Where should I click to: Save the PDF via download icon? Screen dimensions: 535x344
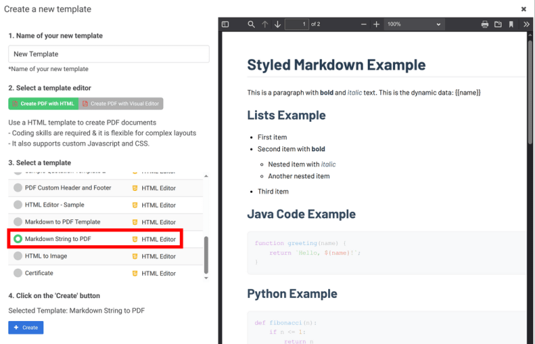[498, 24]
